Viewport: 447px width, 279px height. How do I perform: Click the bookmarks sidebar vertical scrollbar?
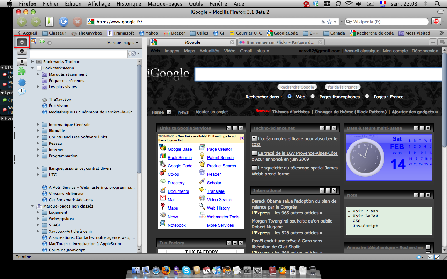point(139,119)
